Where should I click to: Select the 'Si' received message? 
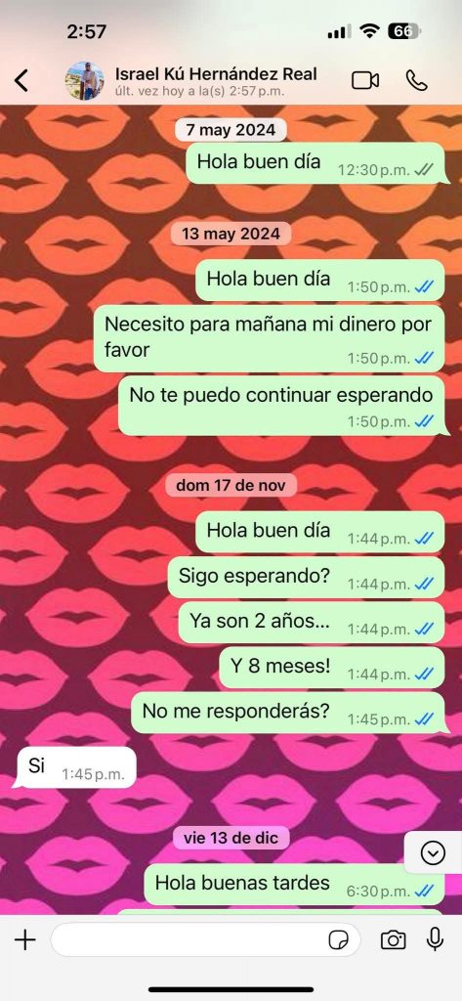point(74,767)
